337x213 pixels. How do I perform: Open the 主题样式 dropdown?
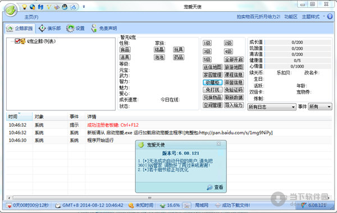(313, 17)
